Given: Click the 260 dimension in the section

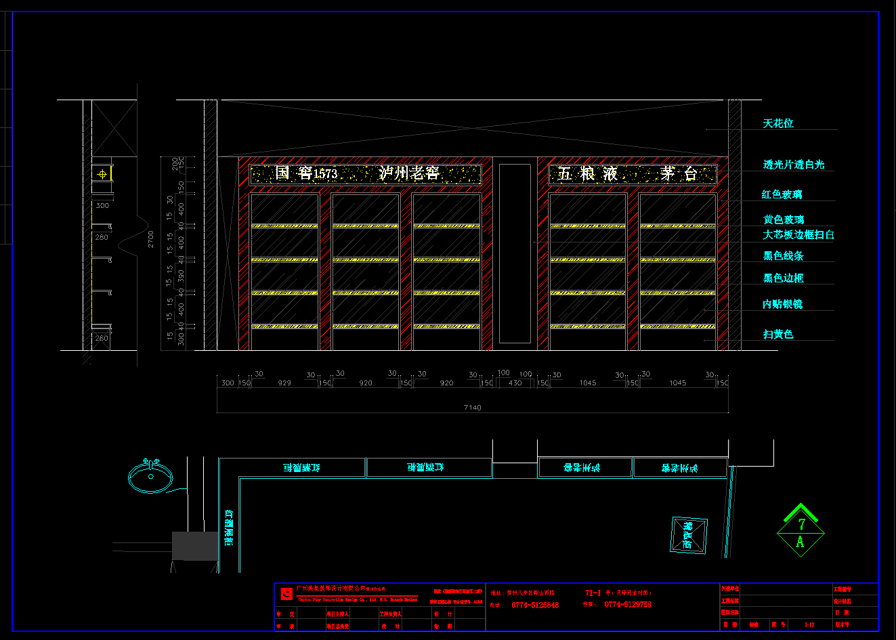Looking at the screenshot, I should pyautogui.click(x=102, y=338).
